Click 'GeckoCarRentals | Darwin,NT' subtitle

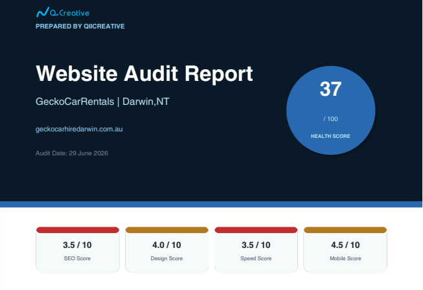[102, 102]
